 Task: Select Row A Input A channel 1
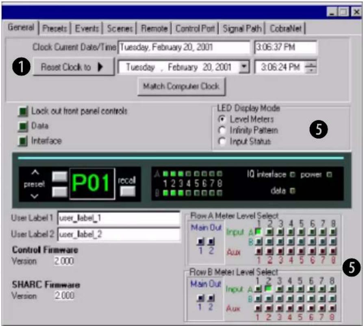click(259, 232)
